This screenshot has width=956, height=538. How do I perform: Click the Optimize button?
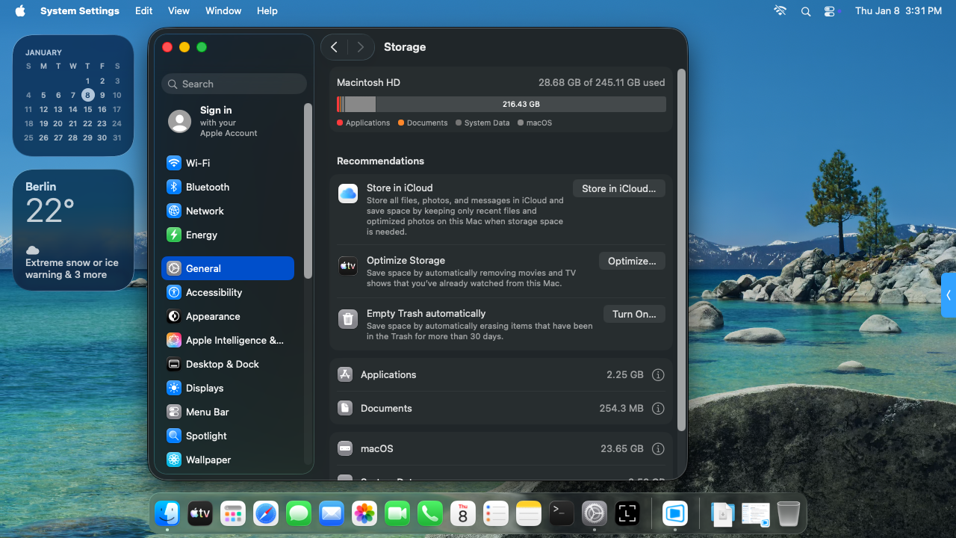click(631, 262)
